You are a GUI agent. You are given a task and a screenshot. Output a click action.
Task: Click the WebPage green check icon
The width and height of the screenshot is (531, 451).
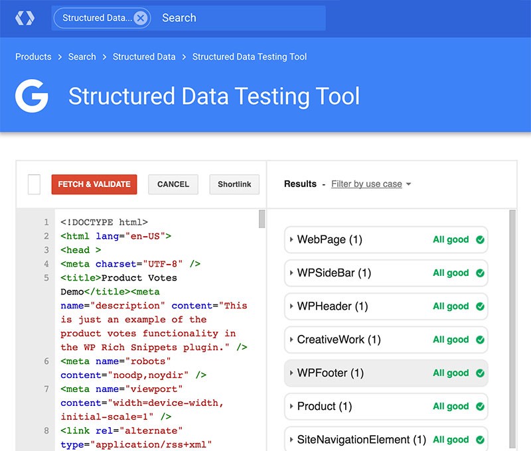pos(480,239)
